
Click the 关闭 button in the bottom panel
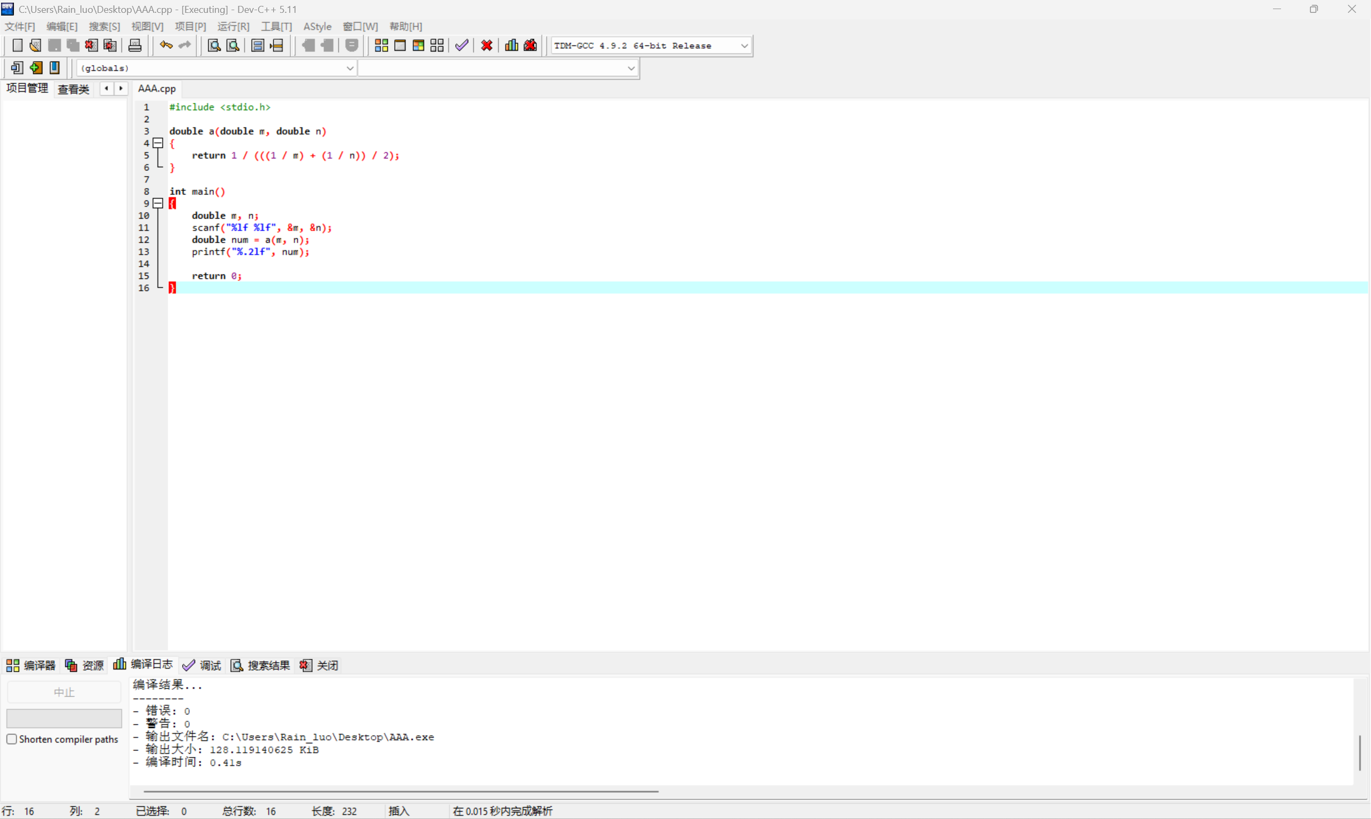[x=319, y=665]
